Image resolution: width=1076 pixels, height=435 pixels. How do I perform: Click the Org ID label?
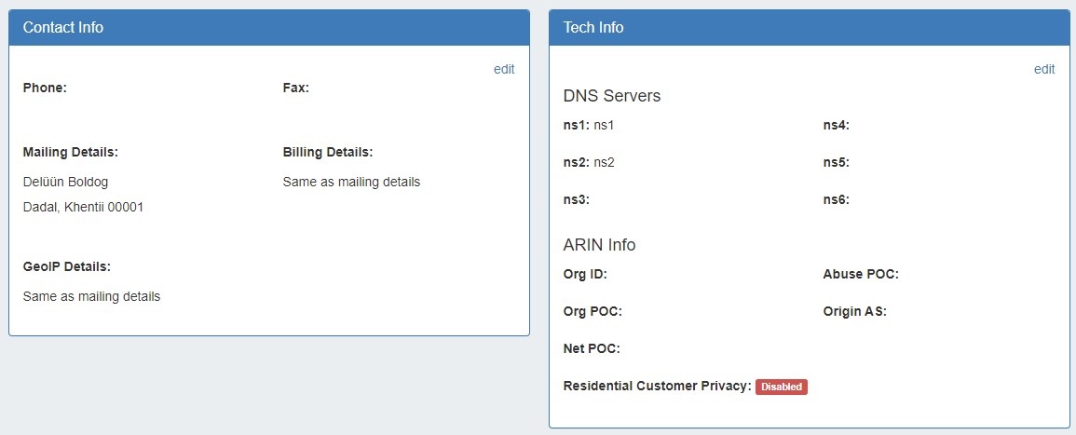click(585, 274)
